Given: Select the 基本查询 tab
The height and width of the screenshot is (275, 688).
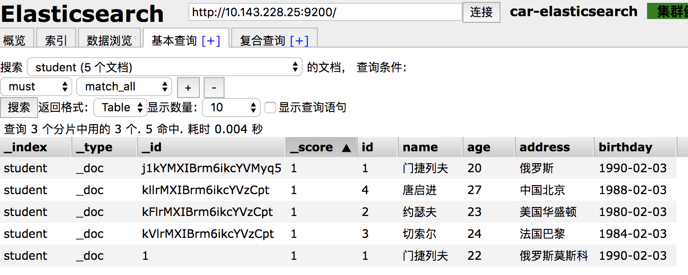Looking at the screenshot, I should (x=174, y=40).
